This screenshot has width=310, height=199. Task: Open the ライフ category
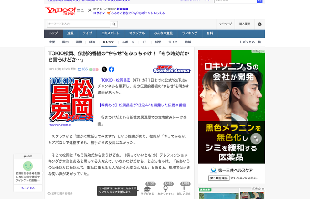point(173,42)
